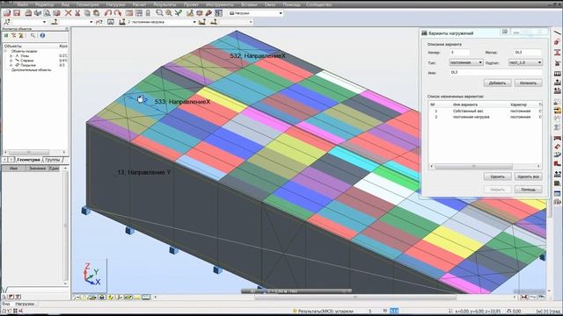
Task: Click the printer icon in bottom view toolbar
Action: pos(102,297)
